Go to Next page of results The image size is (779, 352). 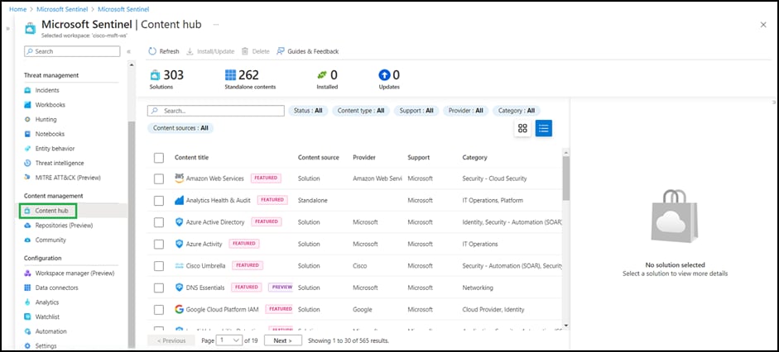click(x=283, y=340)
